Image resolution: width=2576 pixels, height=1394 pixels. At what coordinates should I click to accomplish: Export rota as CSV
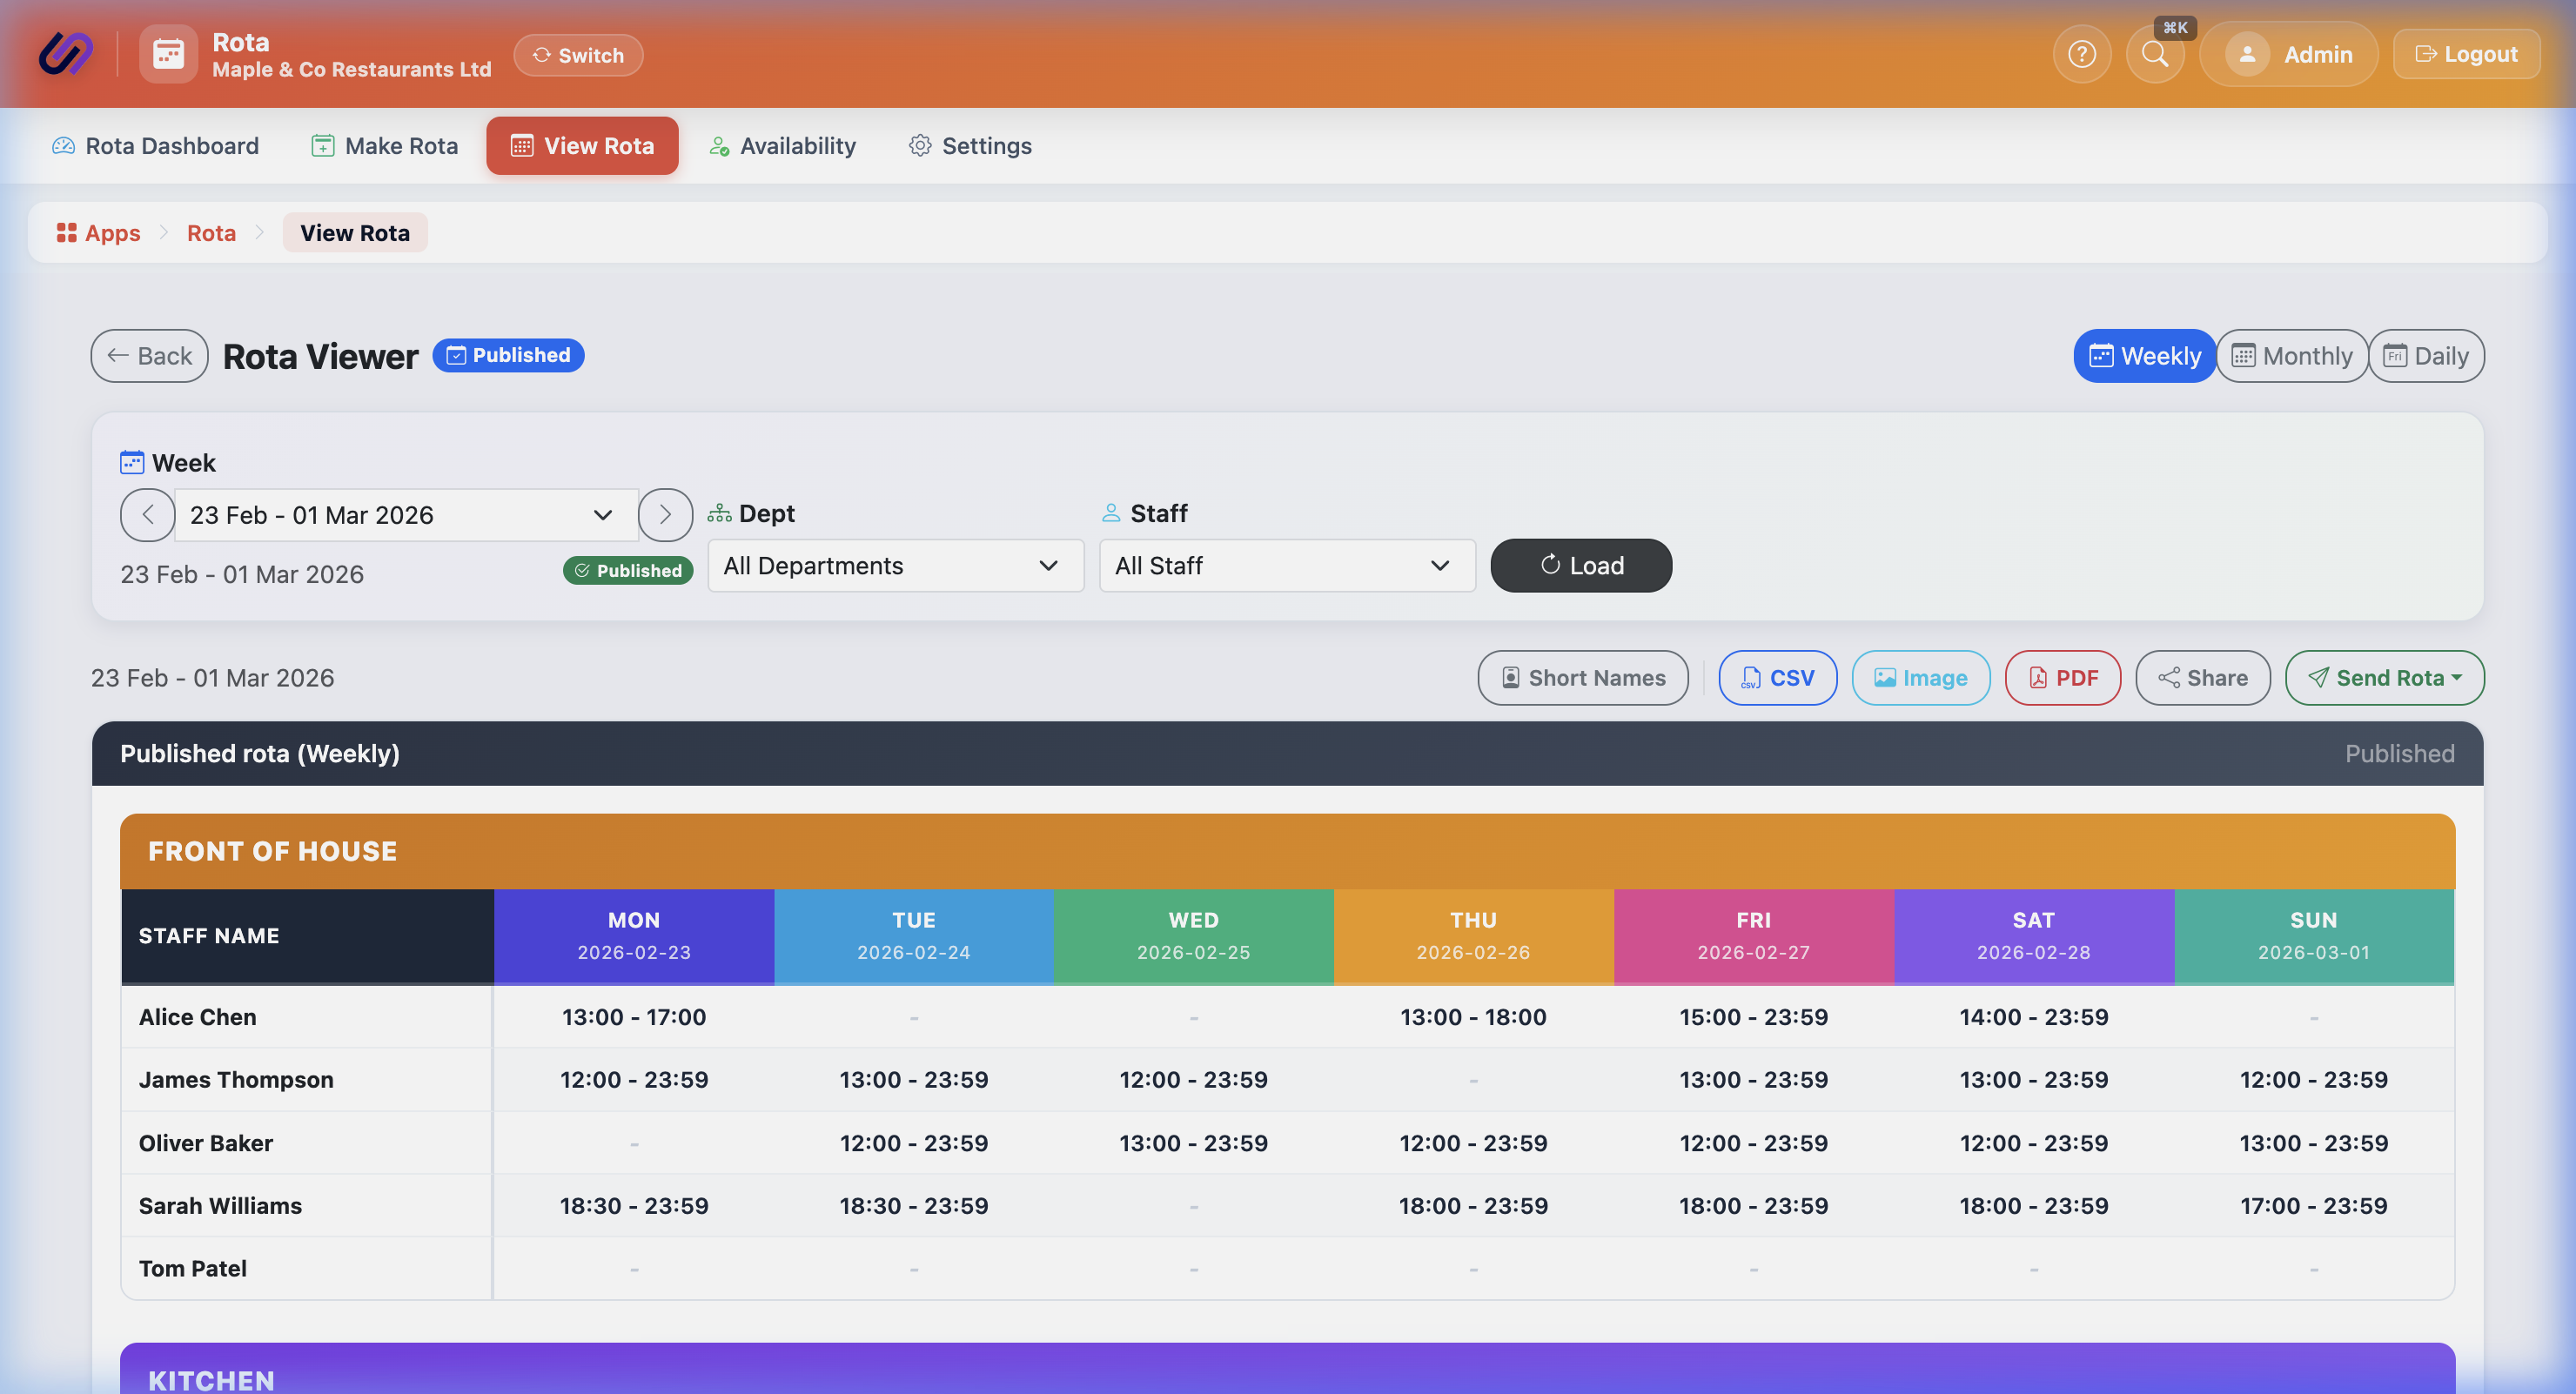[1777, 678]
